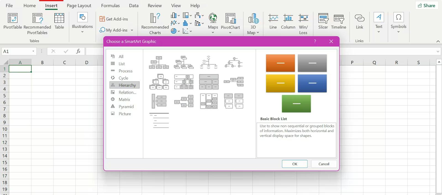Close the Choose a SmartArt Graphic dialog
Viewport: 442px width, 195px height.
tap(331, 41)
